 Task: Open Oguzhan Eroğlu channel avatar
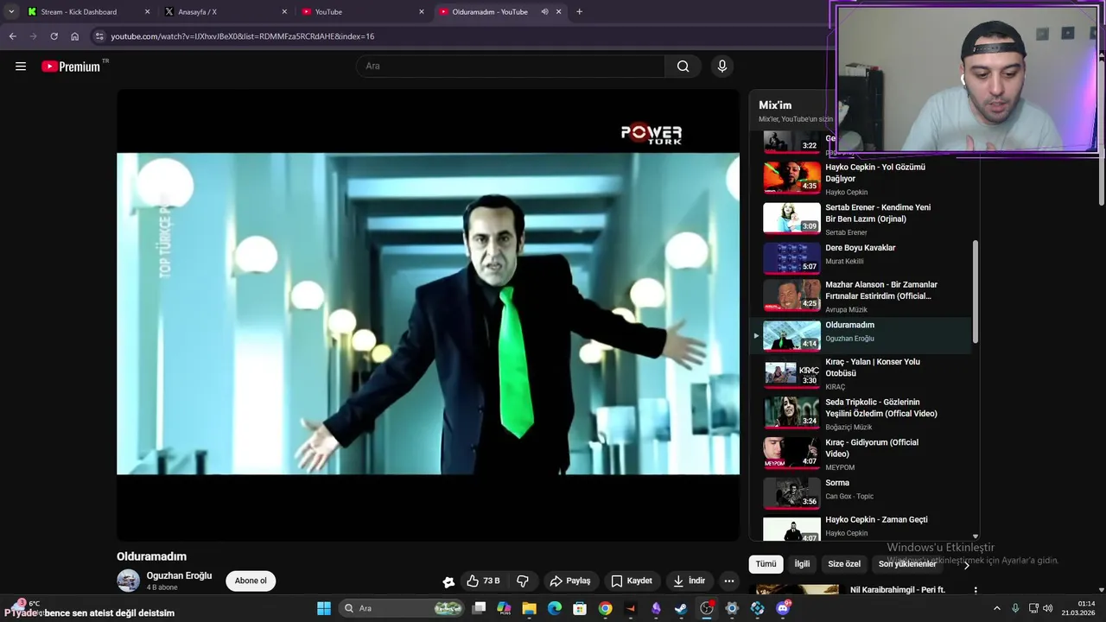click(x=128, y=581)
